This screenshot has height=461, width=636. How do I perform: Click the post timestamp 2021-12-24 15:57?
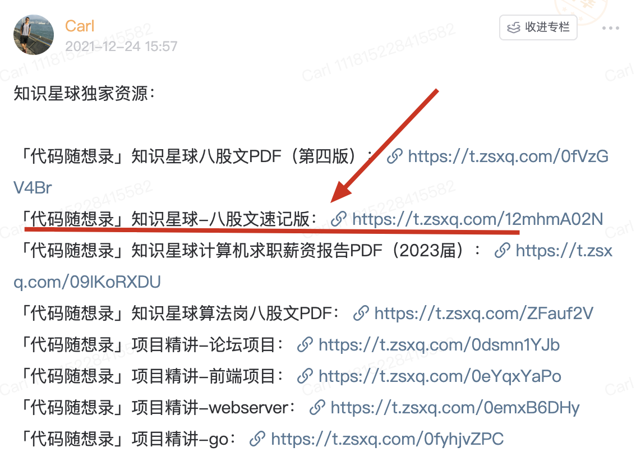pos(121,47)
